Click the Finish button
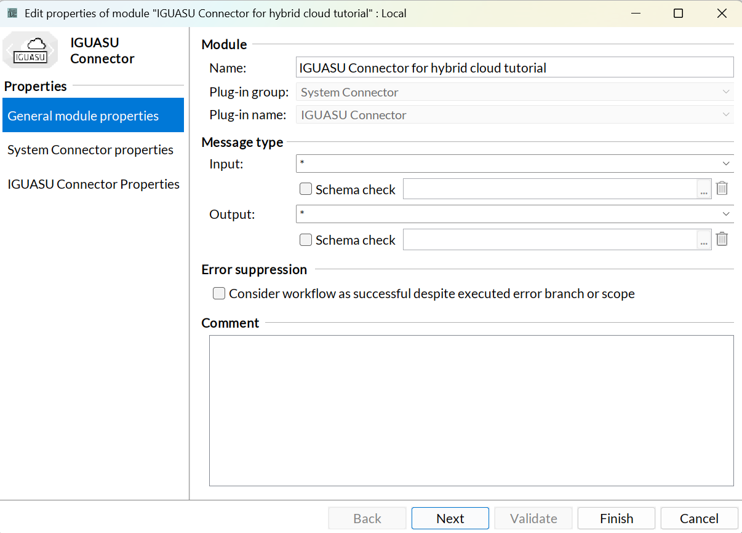Screen dimensions: 742x533 tap(616, 518)
